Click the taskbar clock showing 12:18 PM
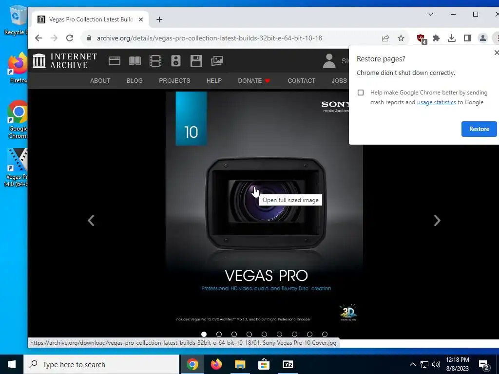This screenshot has height=374, width=499. click(457, 364)
